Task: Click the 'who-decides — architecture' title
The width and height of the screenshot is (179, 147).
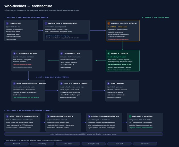Action: point(28,6)
